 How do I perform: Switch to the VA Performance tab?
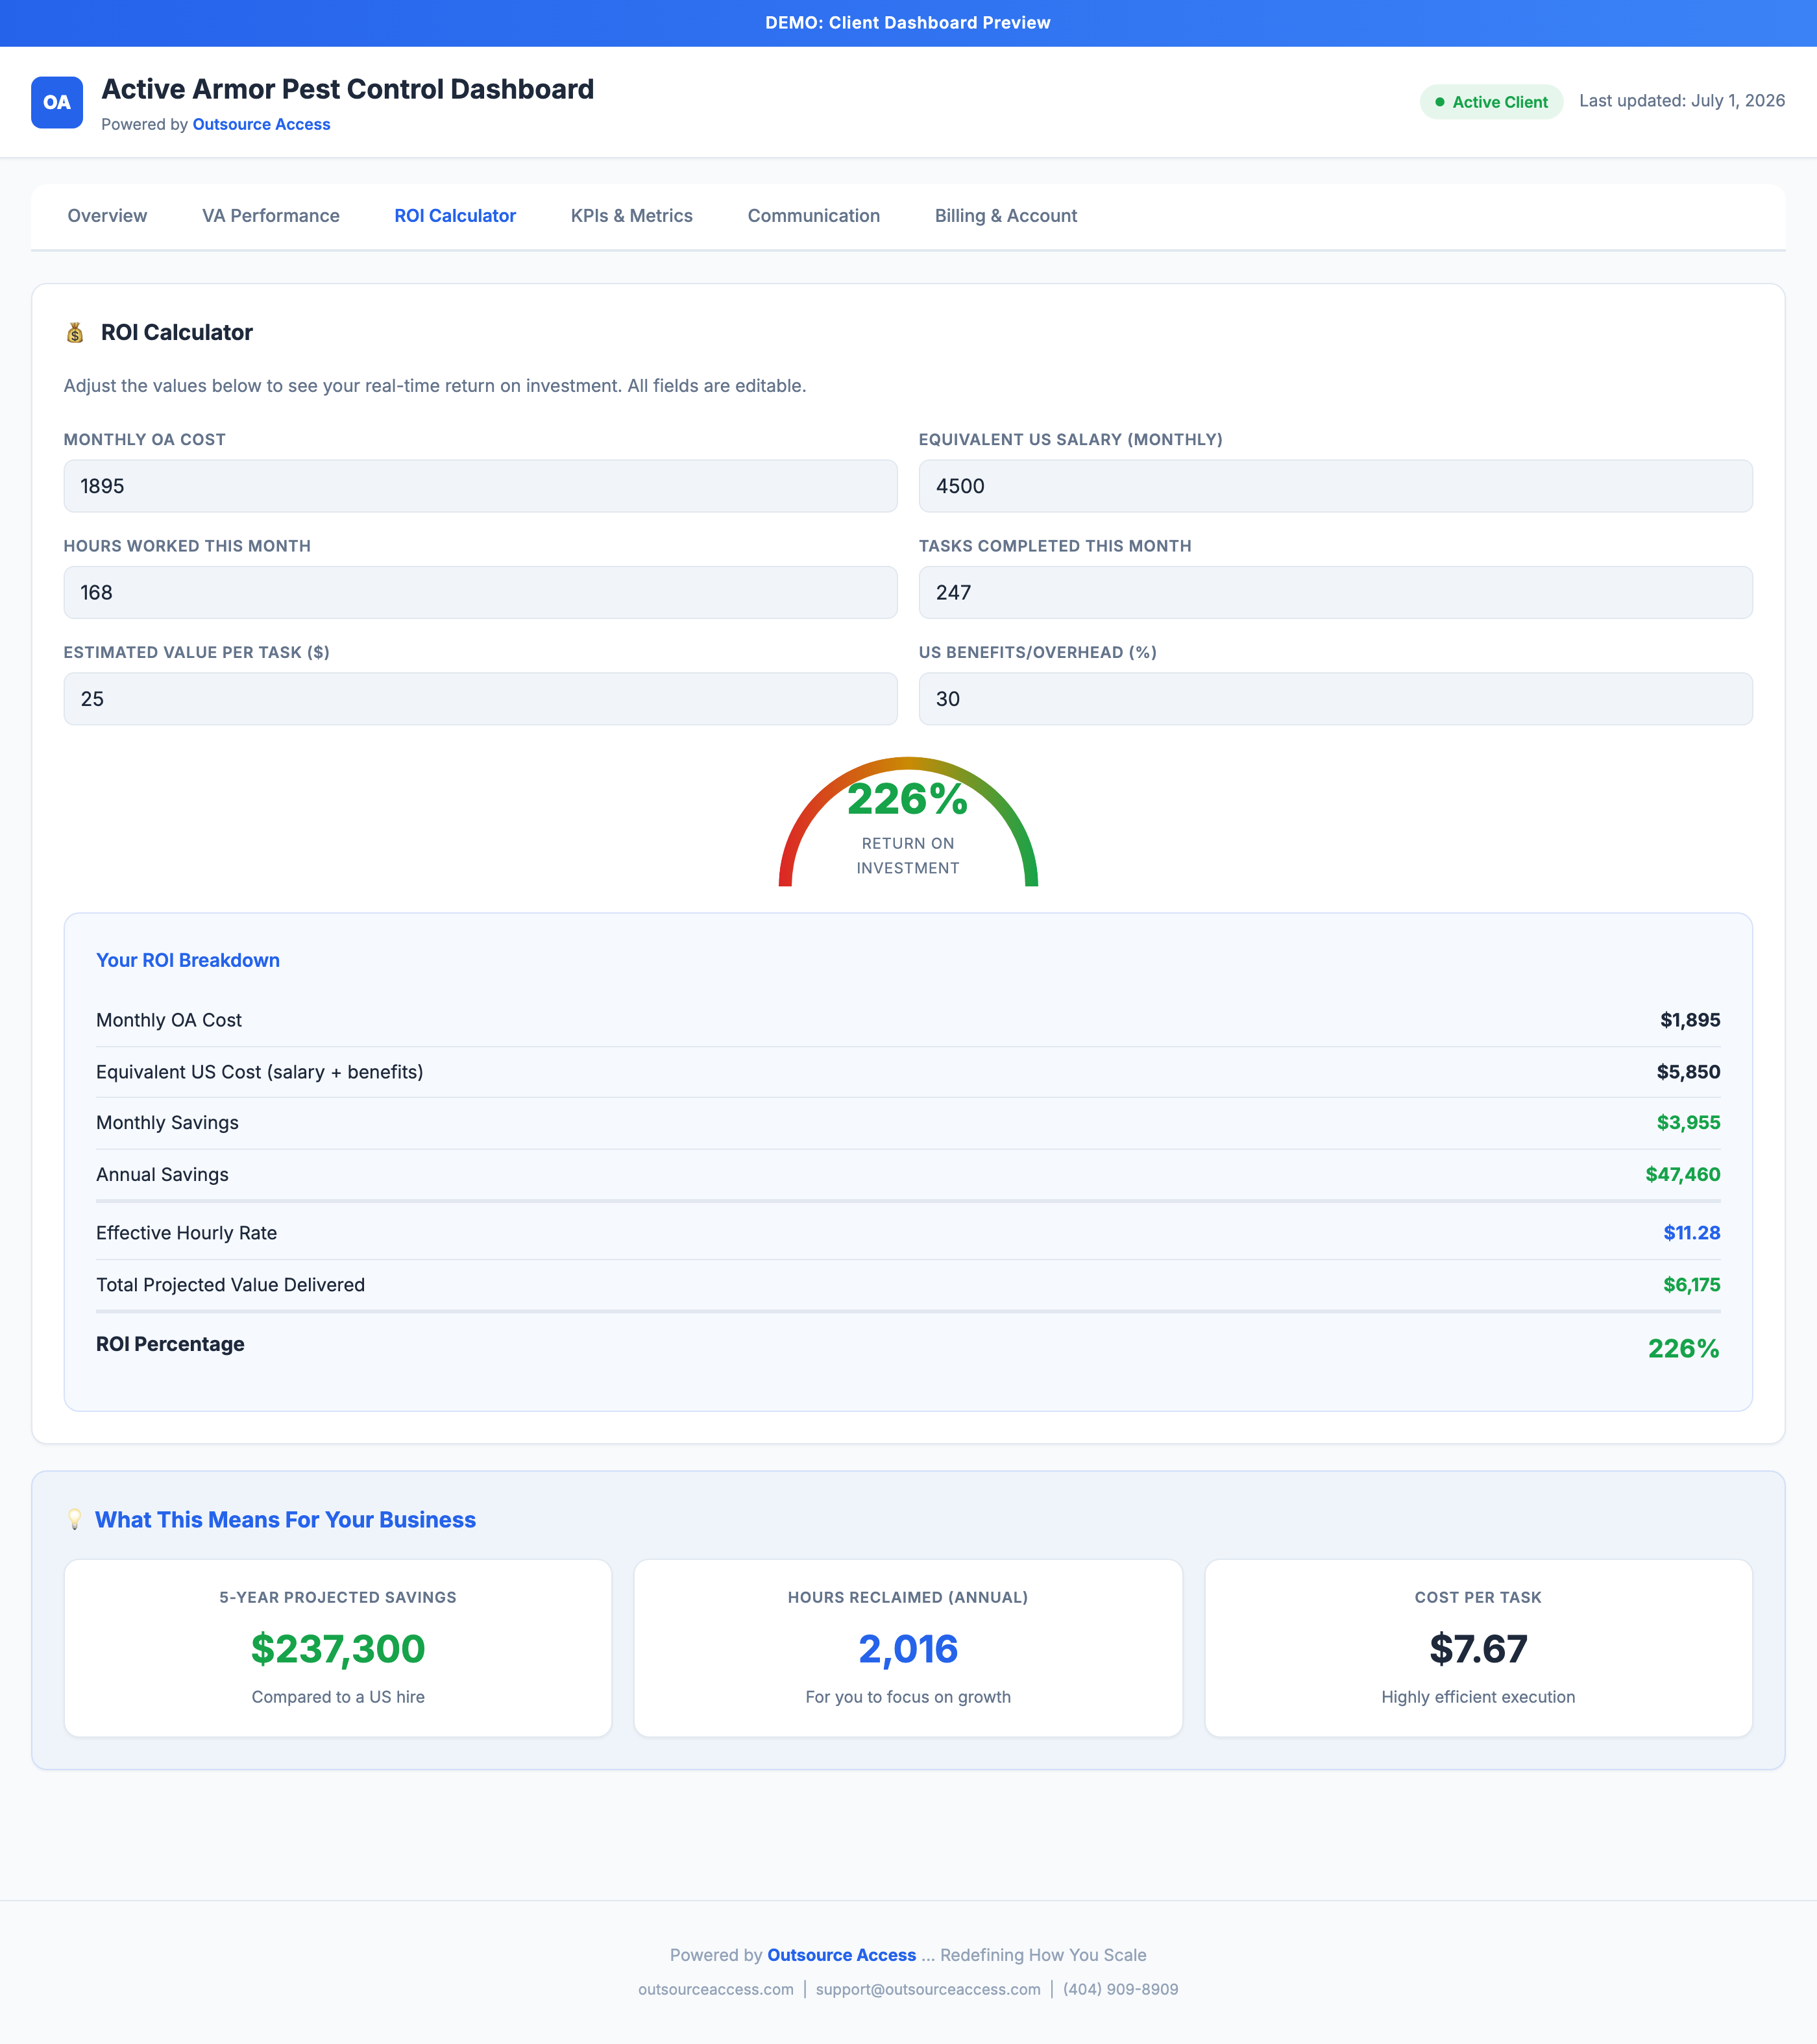(x=271, y=216)
